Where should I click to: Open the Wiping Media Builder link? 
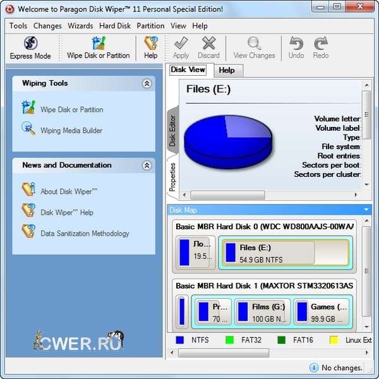click(x=71, y=131)
